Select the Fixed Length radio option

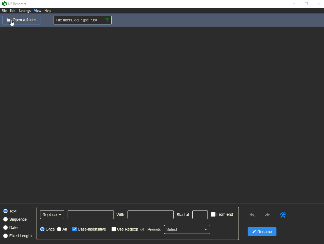tap(5, 236)
